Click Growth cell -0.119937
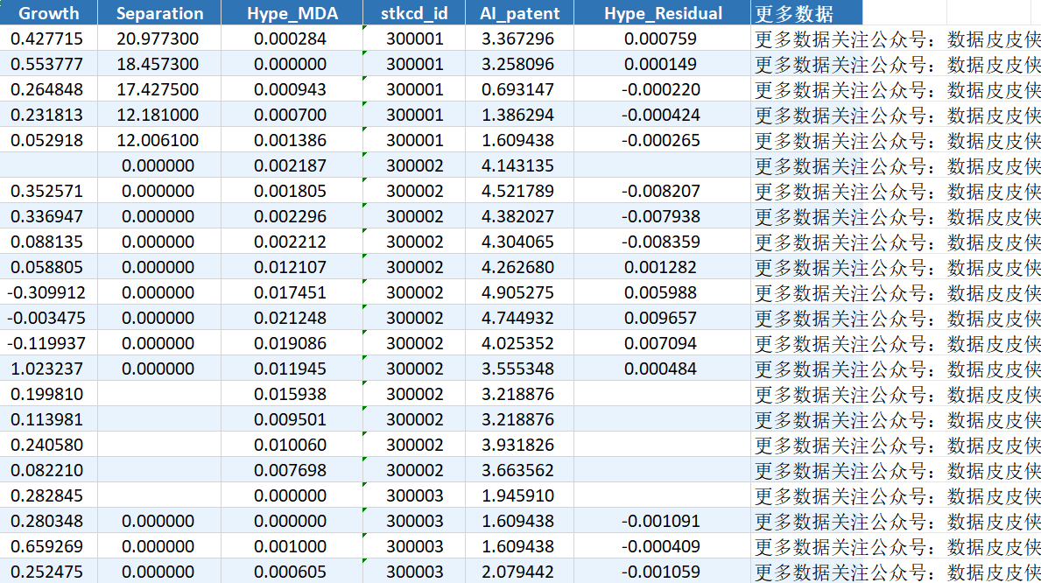The width and height of the screenshot is (1041, 583). click(48, 342)
